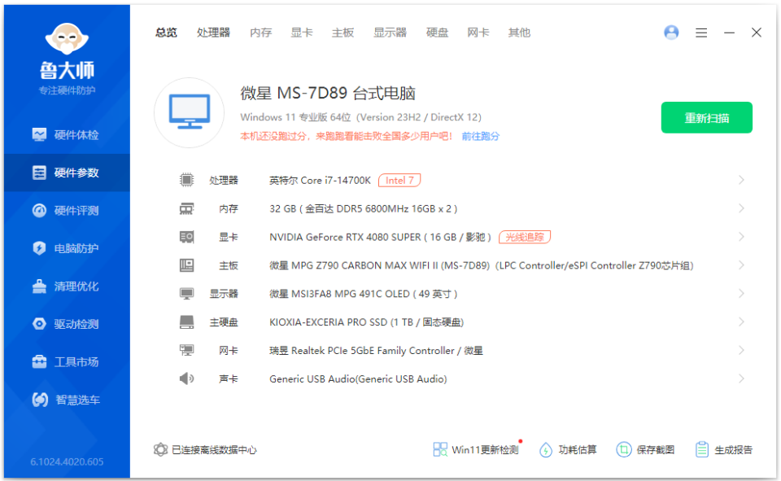Expand the 显示器 row chevron

[741, 294]
